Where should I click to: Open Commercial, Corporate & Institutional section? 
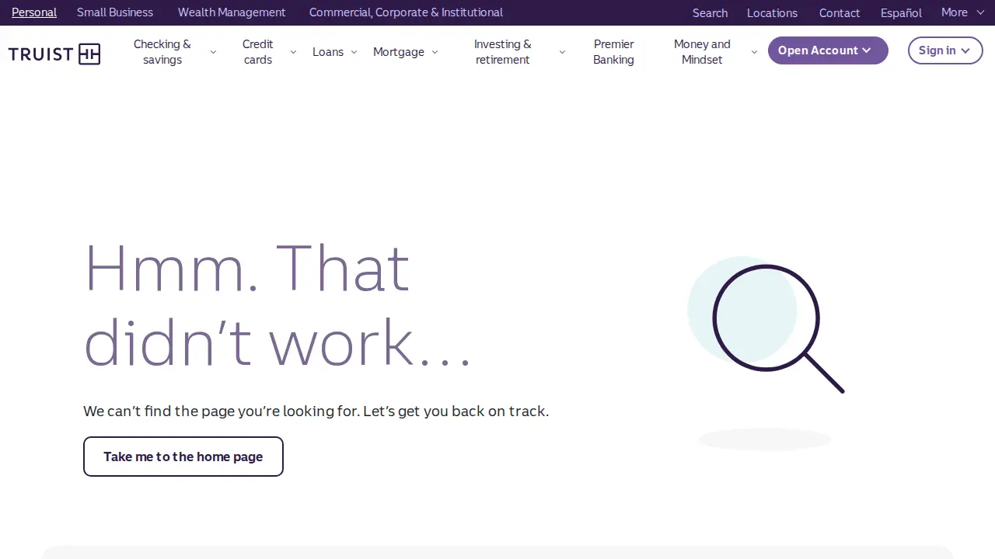pyautogui.click(x=406, y=12)
